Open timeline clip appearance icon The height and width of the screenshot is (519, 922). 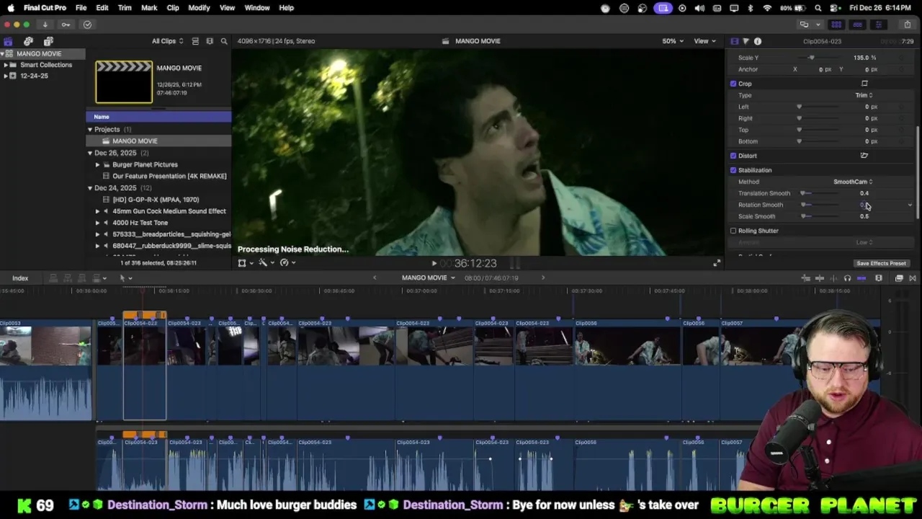pyautogui.click(x=879, y=278)
